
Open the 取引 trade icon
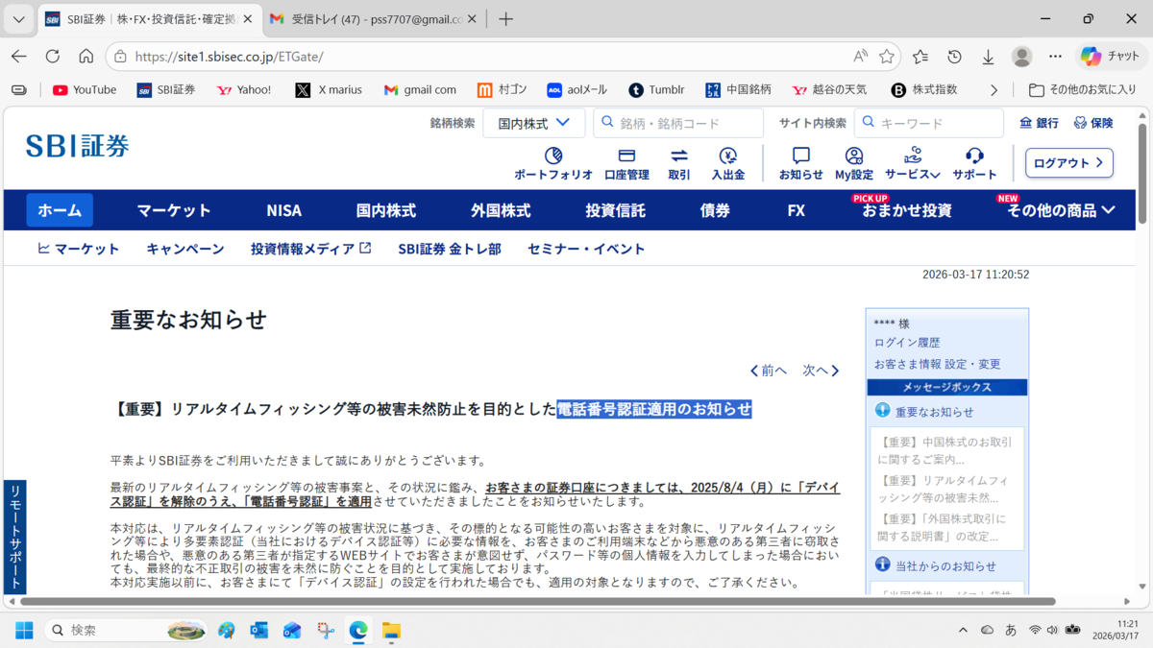click(679, 164)
